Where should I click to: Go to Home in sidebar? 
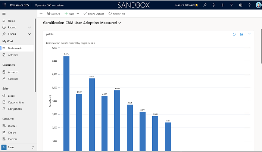point(11,21)
